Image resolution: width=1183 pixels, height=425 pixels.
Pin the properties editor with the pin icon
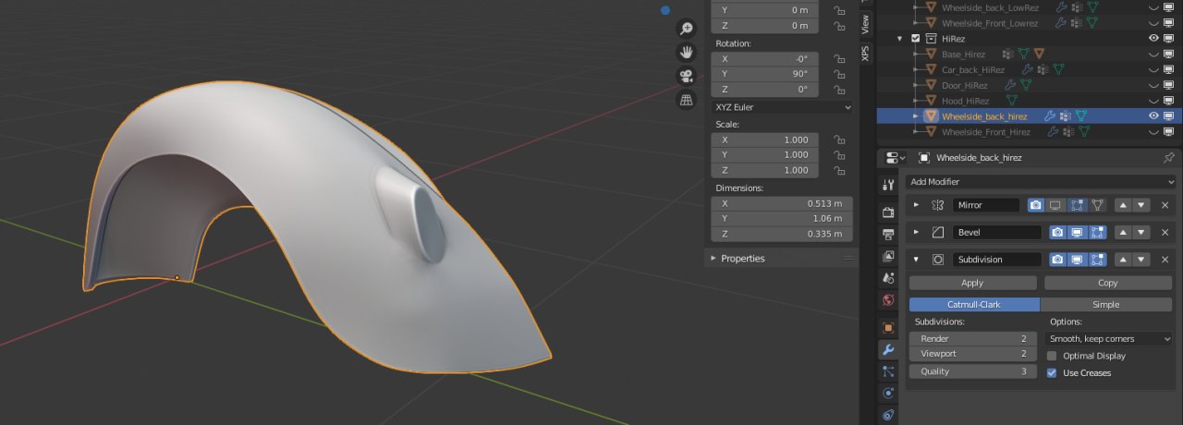[x=1168, y=158]
